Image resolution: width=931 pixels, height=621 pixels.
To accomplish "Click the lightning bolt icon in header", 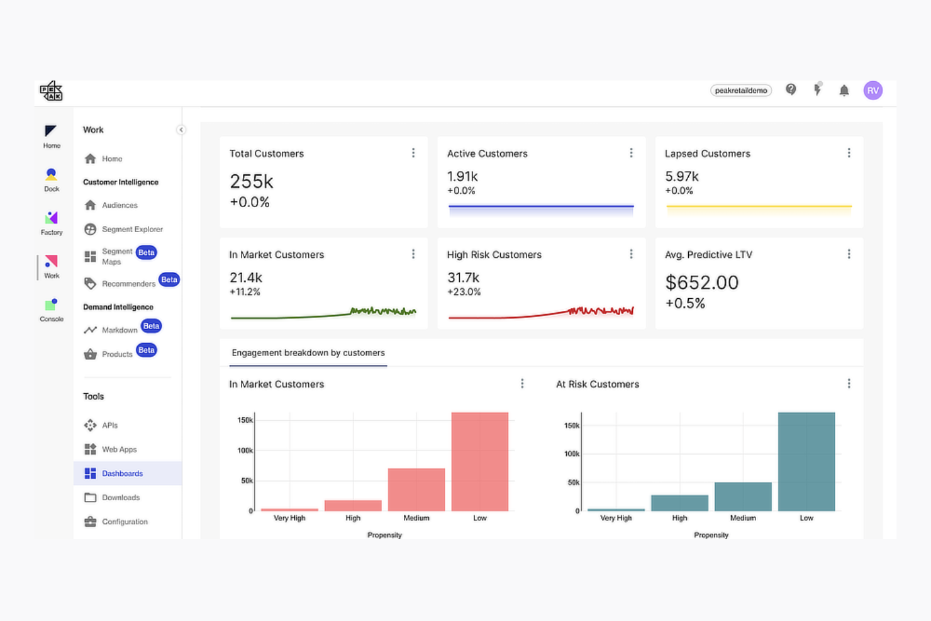I will [817, 89].
